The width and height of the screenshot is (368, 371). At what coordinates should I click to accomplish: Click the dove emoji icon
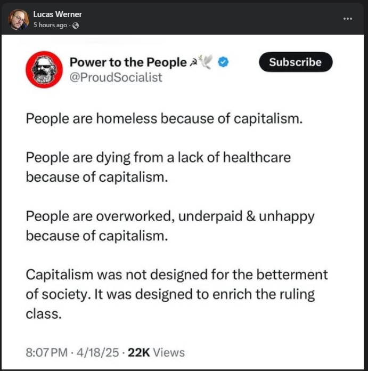click(x=206, y=62)
